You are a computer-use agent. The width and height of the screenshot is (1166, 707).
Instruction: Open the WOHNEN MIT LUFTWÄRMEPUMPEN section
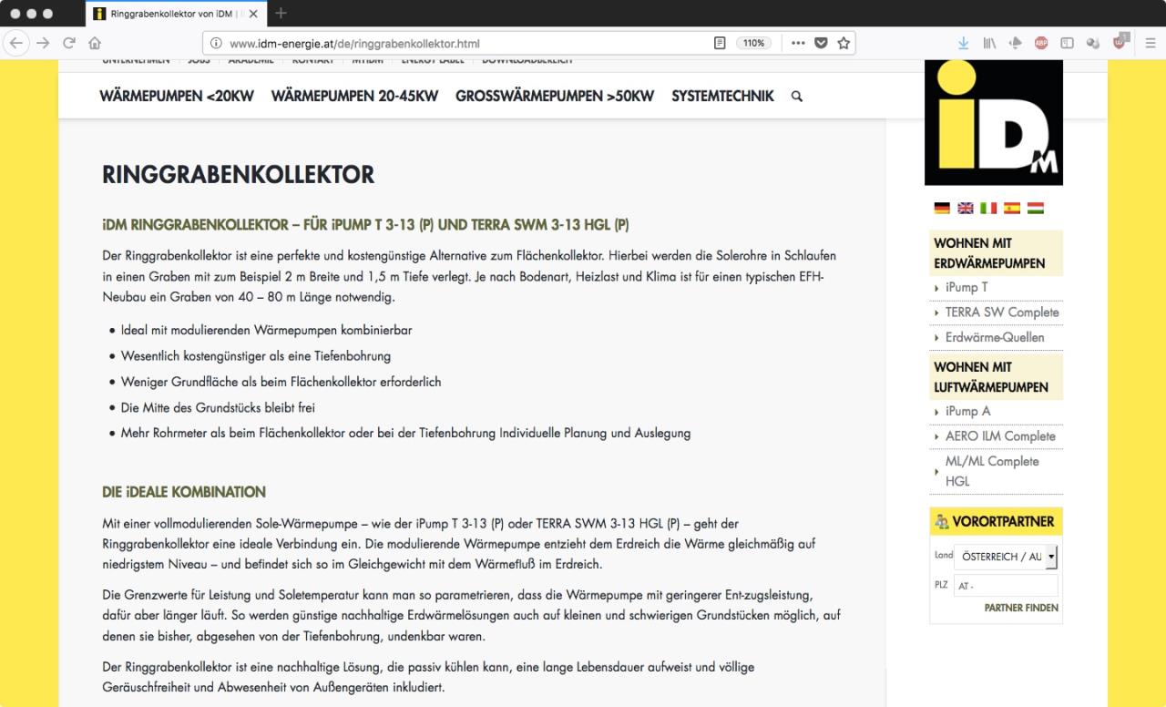click(996, 377)
